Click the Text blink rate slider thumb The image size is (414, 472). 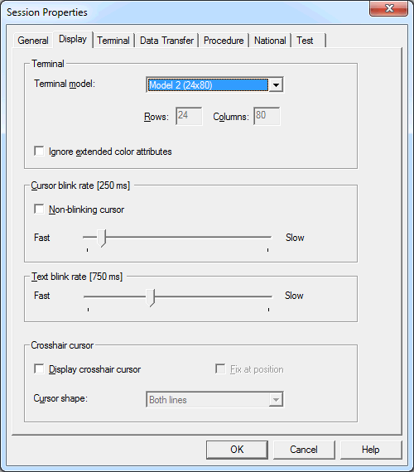pyautogui.click(x=151, y=298)
